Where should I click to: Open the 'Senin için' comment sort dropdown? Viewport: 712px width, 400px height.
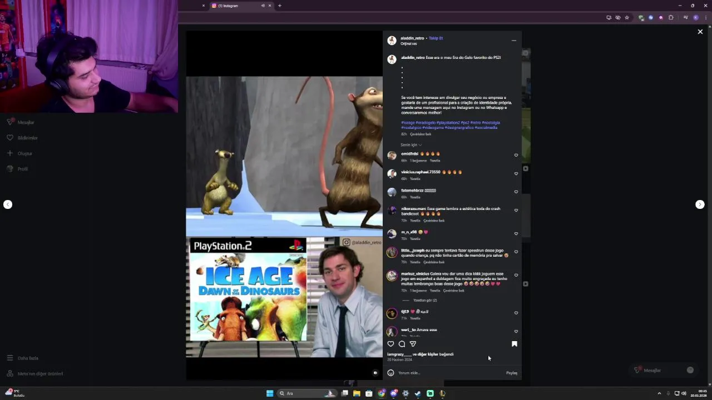click(411, 144)
